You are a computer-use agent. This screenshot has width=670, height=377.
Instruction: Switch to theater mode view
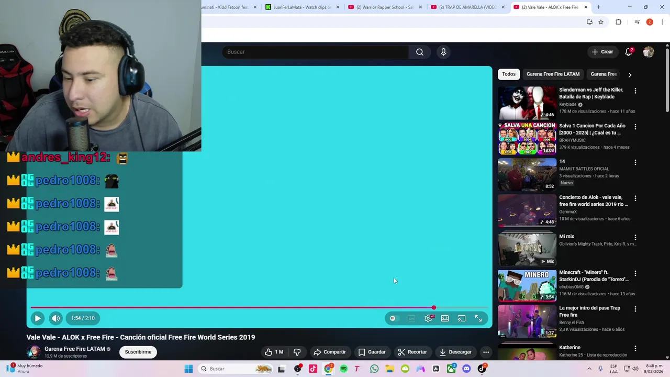(x=445, y=318)
